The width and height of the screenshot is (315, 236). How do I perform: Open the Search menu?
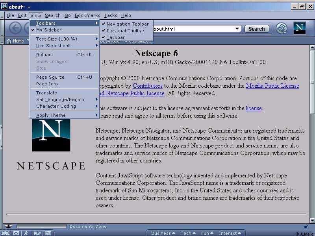pyautogui.click(x=53, y=15)
